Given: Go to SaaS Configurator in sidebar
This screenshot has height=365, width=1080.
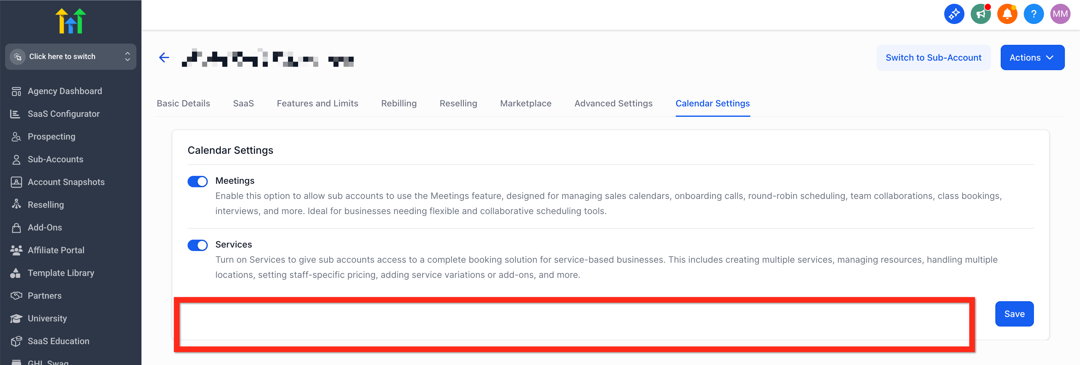Looking at the screenshot, I should 63,114.
